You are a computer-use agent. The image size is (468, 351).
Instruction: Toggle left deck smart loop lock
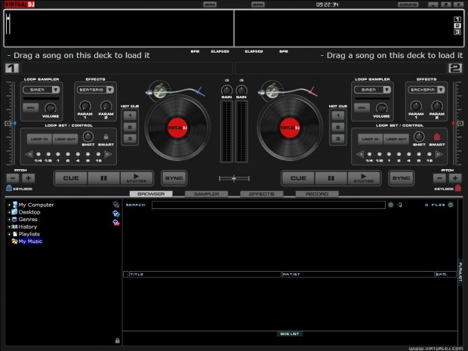click(106, 137)
